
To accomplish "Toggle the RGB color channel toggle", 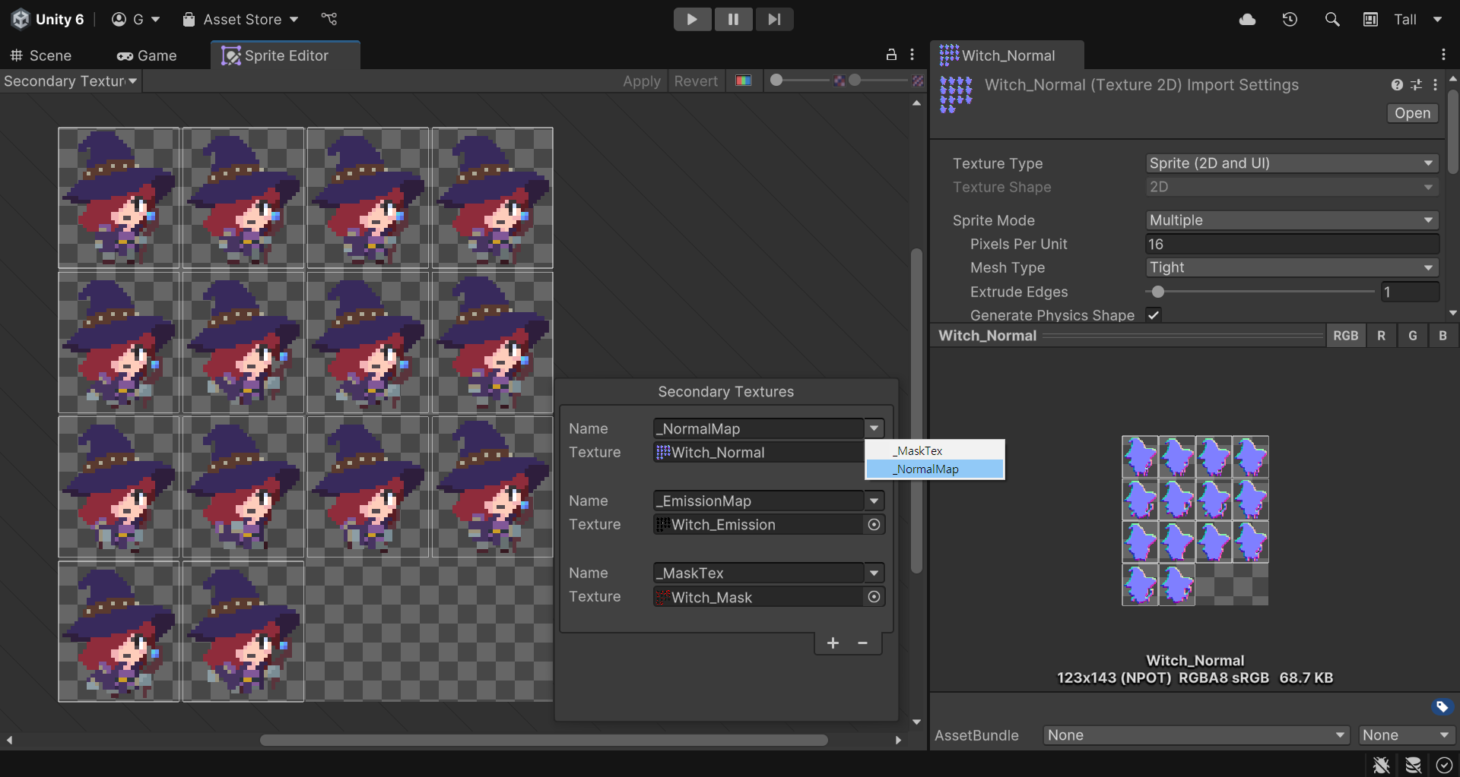I will point(1345,336).
